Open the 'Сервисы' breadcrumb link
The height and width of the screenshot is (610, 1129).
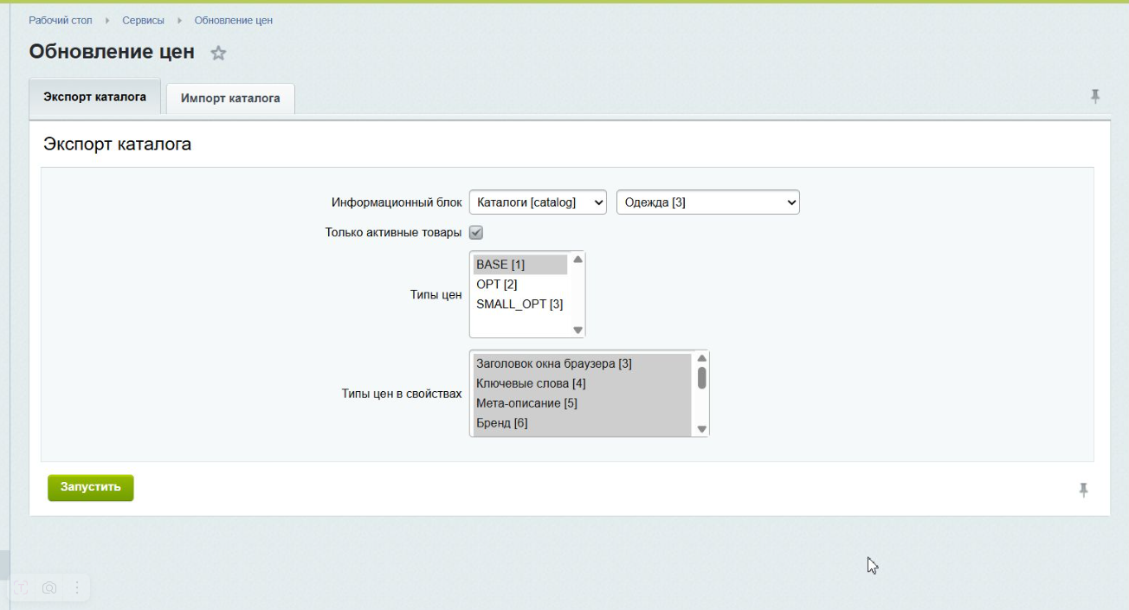pos(143,20)
